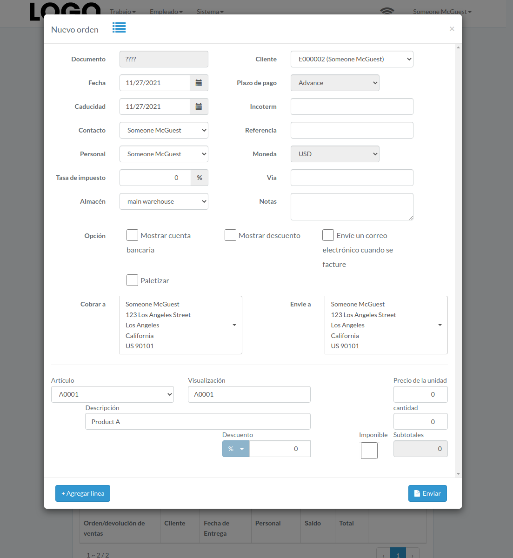Focus the Fecha date field
This screenshot has height=558, width=513.
(x=155, y=83)
